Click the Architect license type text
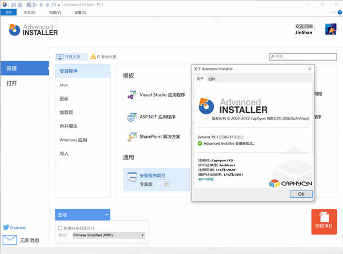Viewport: 343px width, 254px height. pyautogui.click(x=227, y=165)
